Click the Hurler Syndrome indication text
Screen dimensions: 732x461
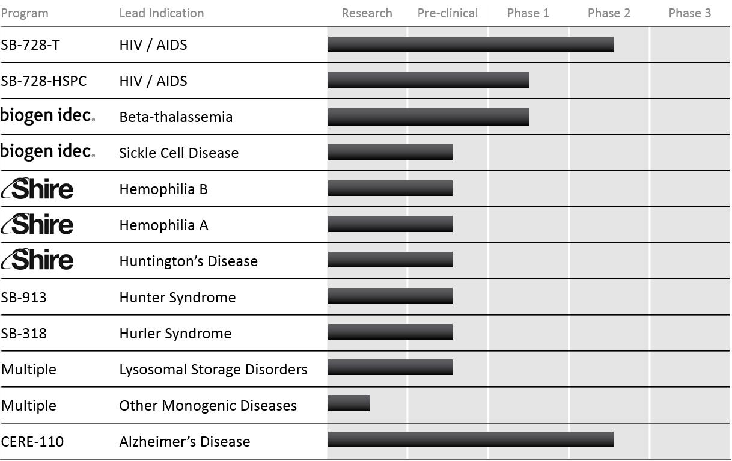click(175, 334)
